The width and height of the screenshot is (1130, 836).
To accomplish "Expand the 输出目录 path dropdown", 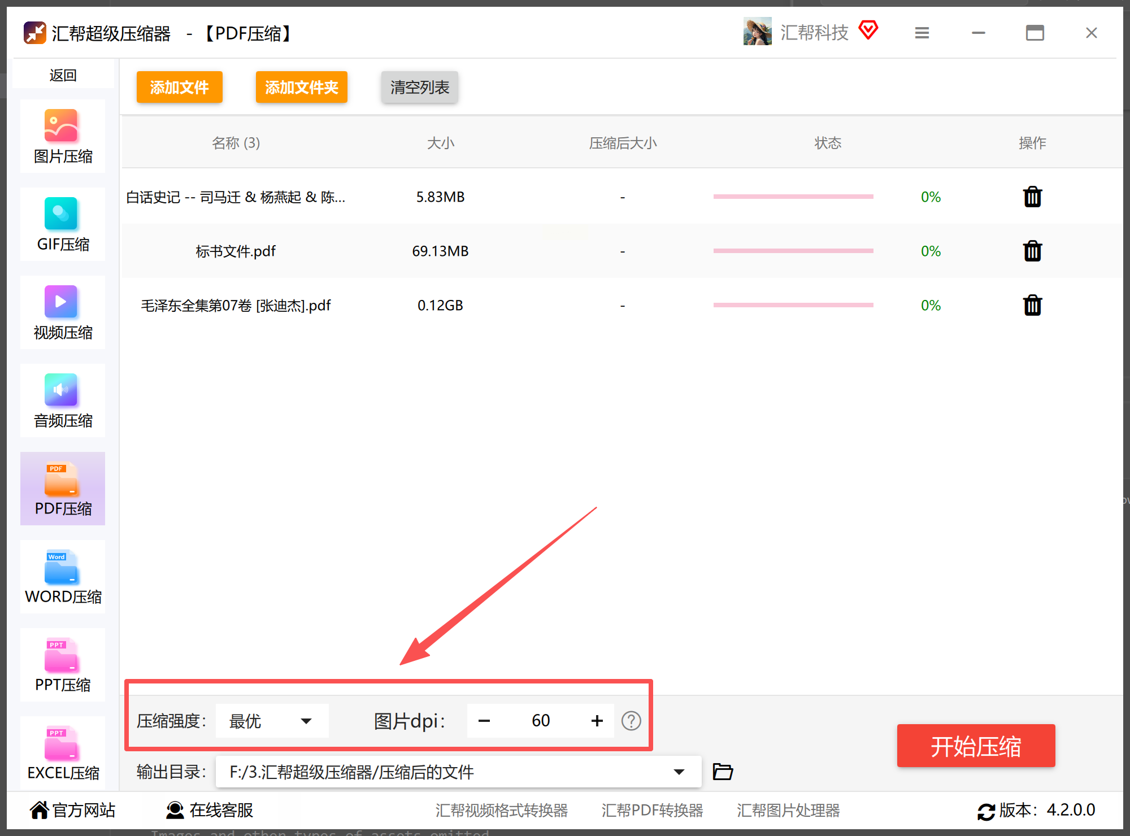I will 679,772.
